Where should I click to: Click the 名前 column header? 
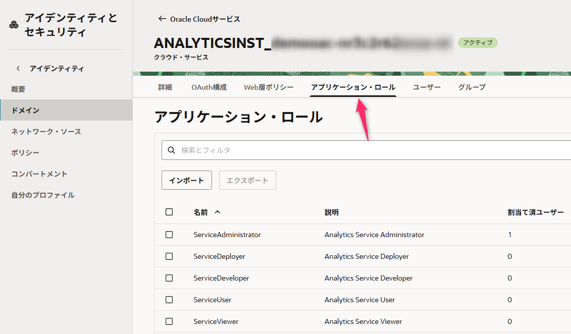pyautogui.click(x=200, y=212)
